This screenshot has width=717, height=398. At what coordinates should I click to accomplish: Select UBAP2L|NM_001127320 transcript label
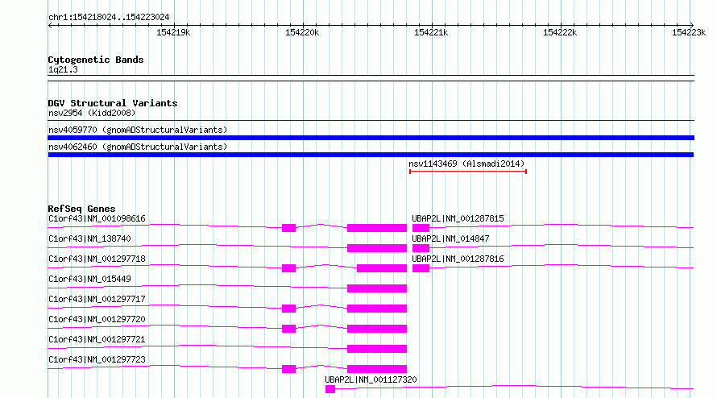pos(371,379)
